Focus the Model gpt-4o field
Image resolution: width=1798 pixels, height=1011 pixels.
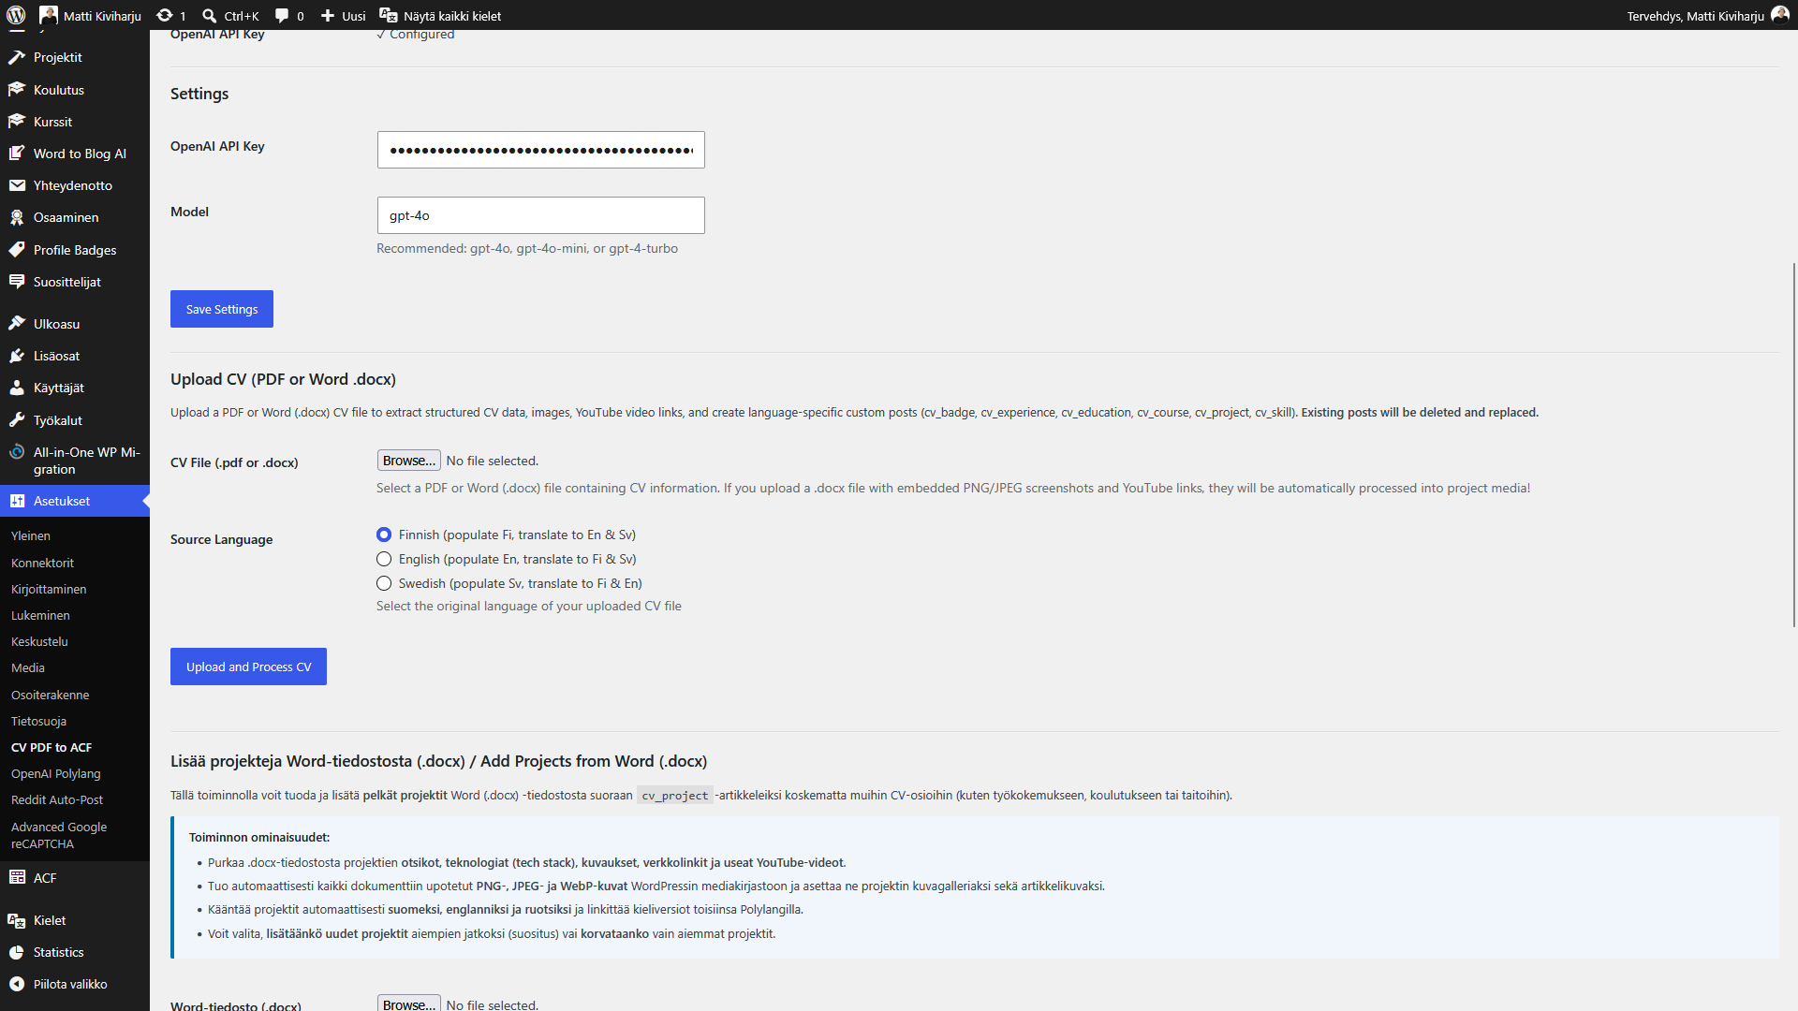click(541, 215)
